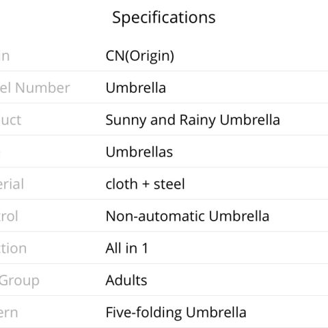Viewport: 328px width, 328px height.
Task: Click the cut-off Material label
Action: click(x=12, y=184)
